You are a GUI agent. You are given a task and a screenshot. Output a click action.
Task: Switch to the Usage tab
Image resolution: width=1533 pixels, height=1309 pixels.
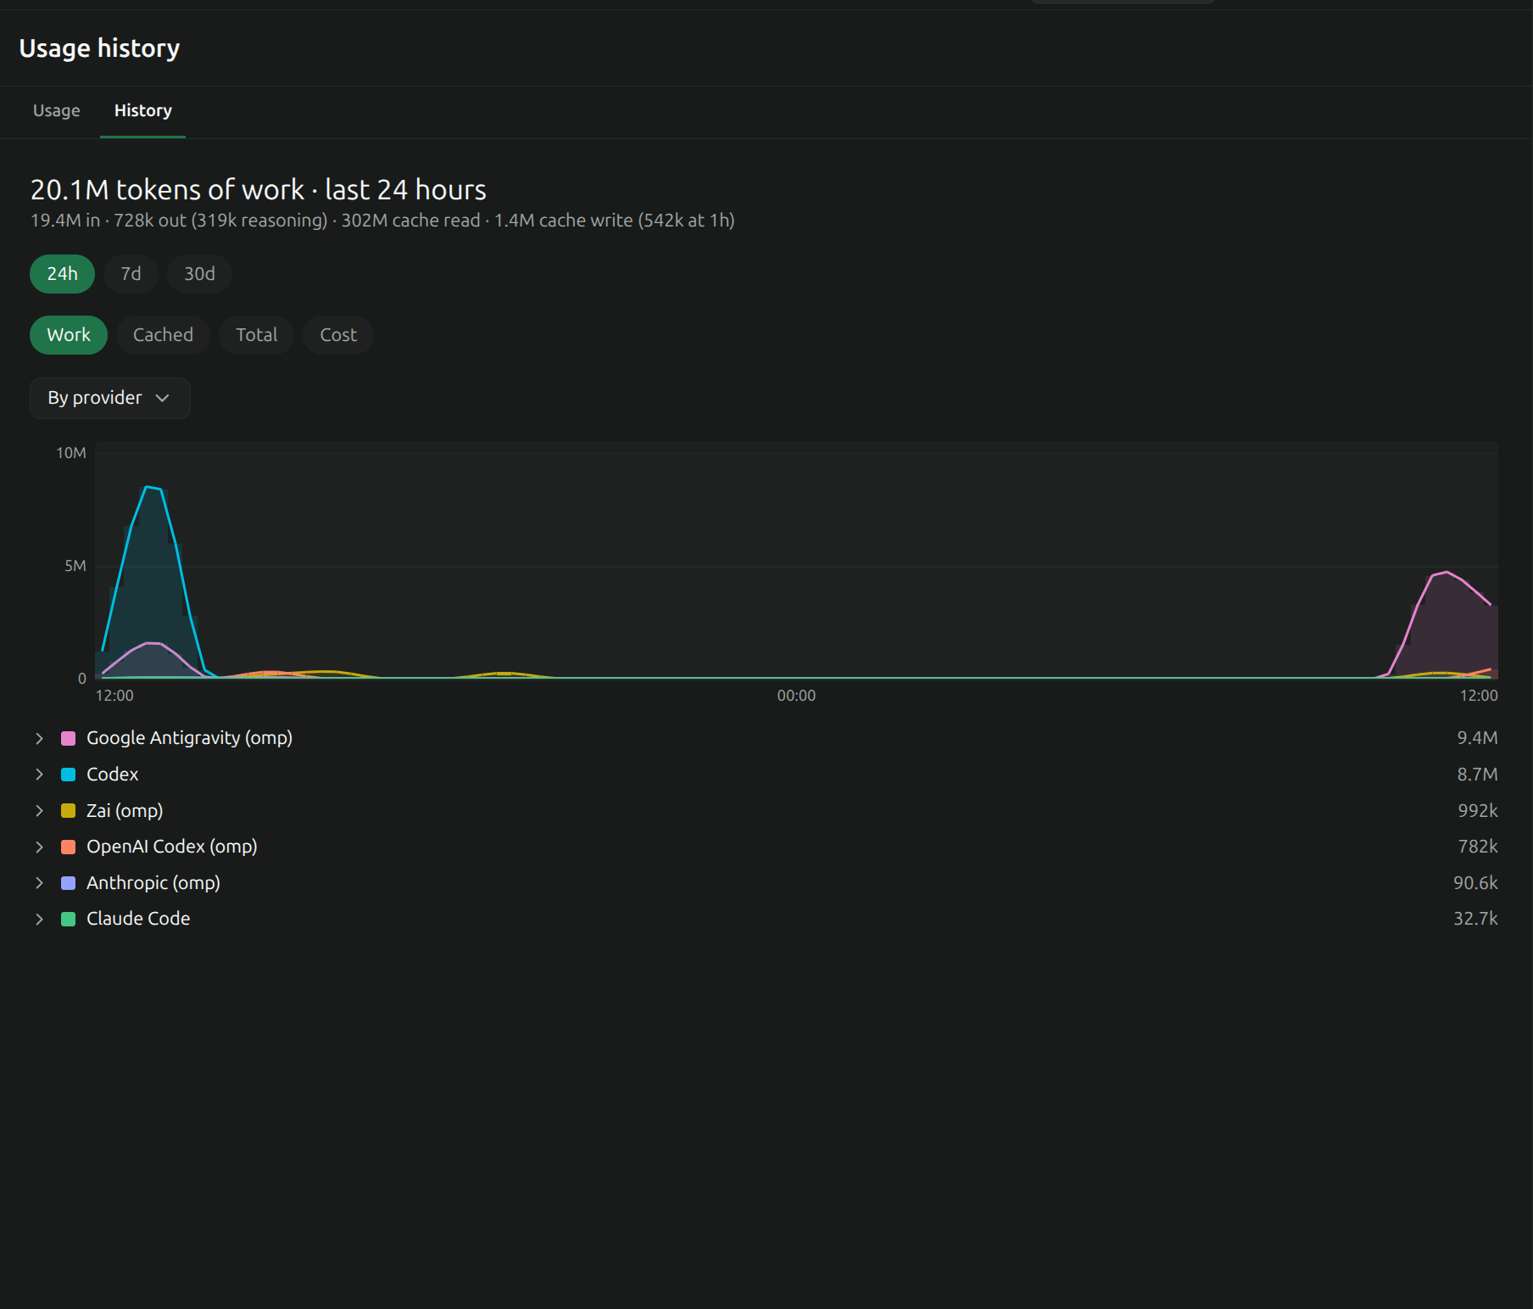pos(57,111)
